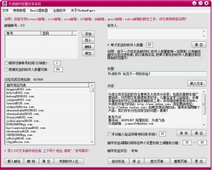Click the 载入邮址 button
Image resolution: width=213 pixels, height=170 pixels.
point(14,161)
